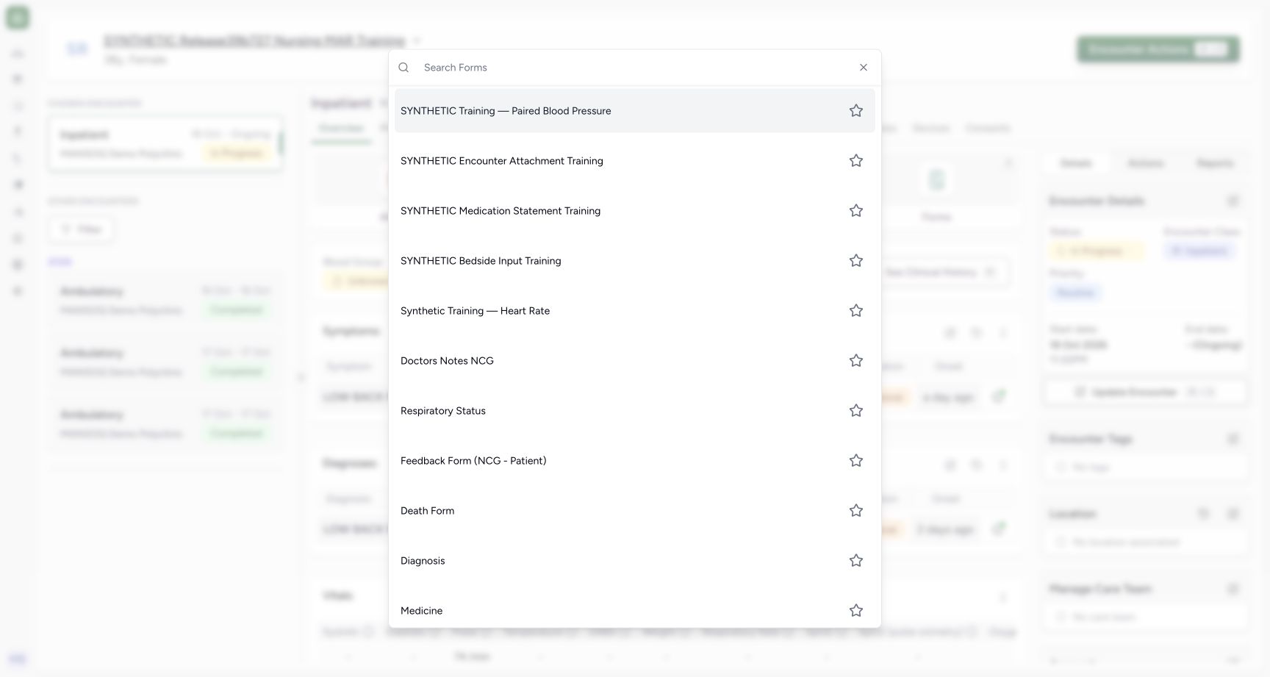Select SYNTHETIC Encounter Attachment Training

pyautogui.click(x=635, y=161)
